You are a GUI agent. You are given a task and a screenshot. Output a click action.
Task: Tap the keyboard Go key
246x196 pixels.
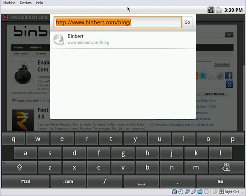(x=220, y=181)
